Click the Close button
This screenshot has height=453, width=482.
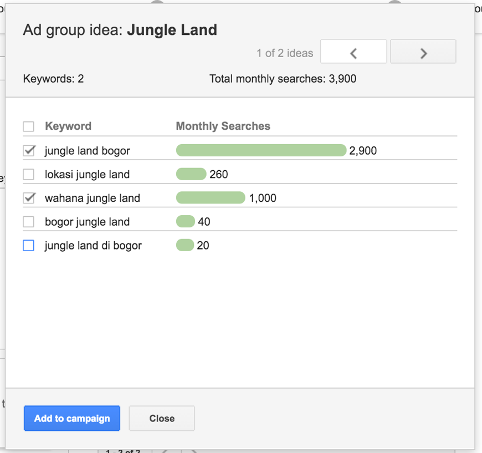click(x=161, y=418)
